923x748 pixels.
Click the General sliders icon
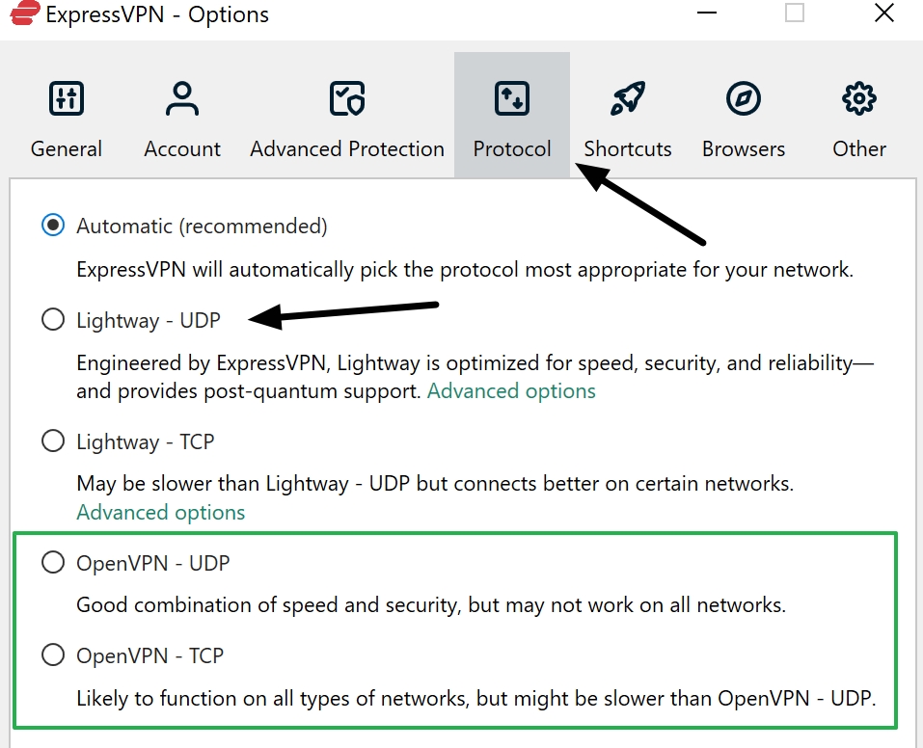tap(66, 97)
